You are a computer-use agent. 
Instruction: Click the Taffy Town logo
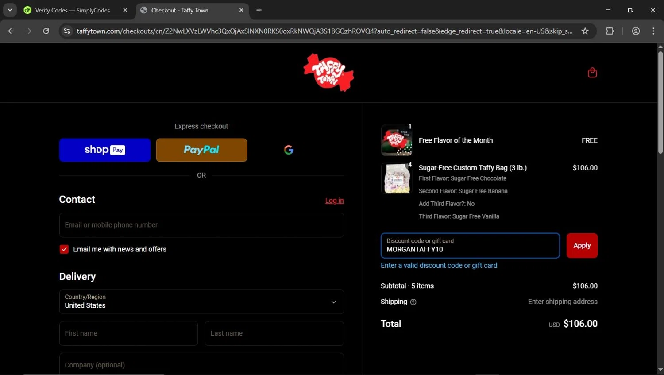[328, 73]
